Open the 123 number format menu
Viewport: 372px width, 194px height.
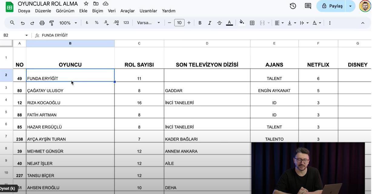click(126, 23)
